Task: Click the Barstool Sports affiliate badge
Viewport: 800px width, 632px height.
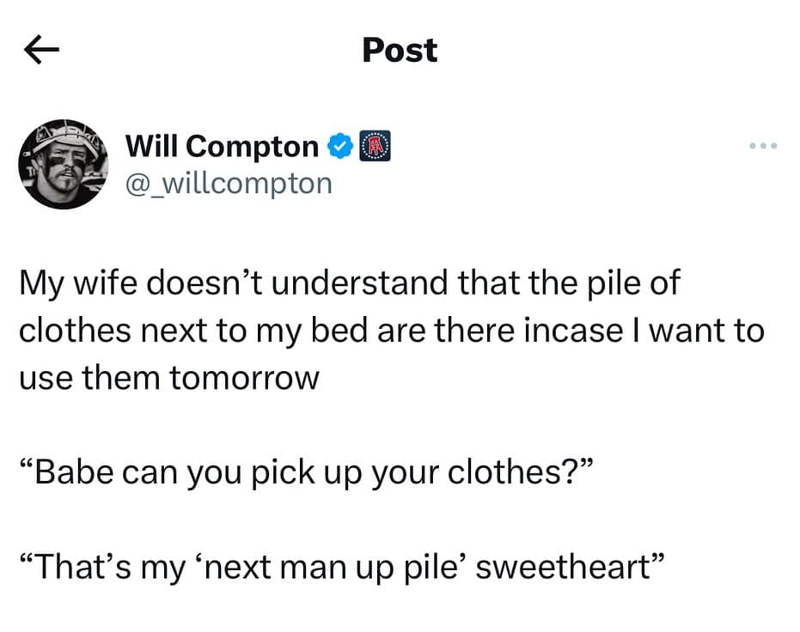Action: pos(376,146)
